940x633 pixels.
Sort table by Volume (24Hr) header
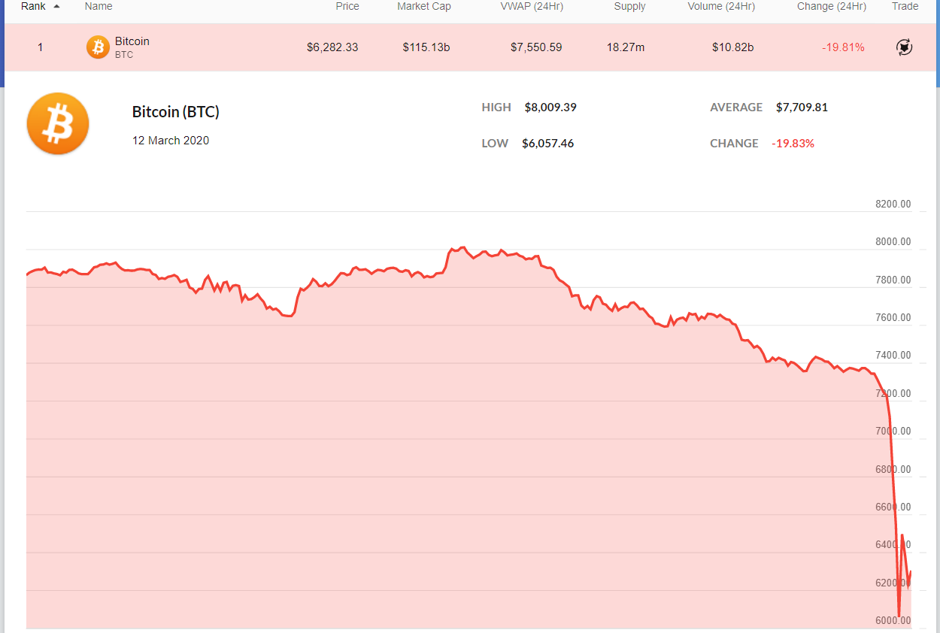tap(721, 6)
